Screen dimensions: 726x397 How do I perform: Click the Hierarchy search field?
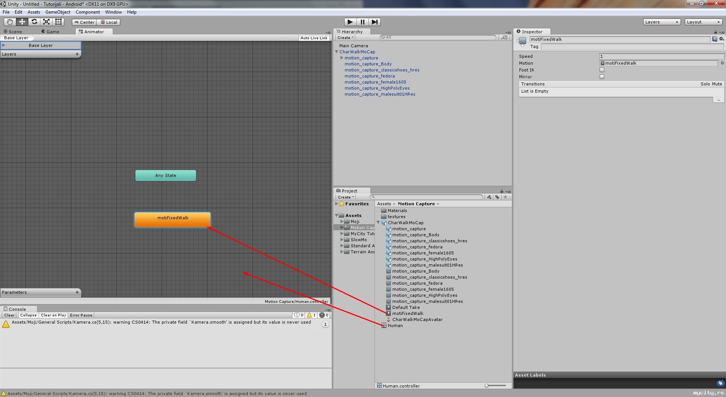click(x=438, y=37)
